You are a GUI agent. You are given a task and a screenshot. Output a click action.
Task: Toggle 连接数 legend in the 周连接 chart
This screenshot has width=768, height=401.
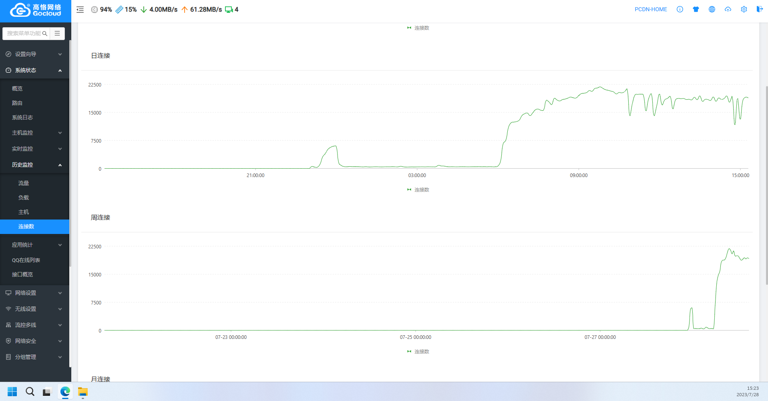(418, 352)
